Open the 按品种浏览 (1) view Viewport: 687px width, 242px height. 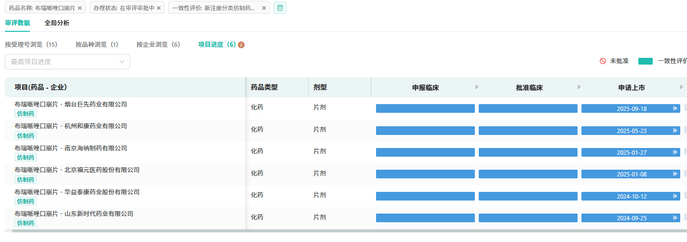coord(97,44)
